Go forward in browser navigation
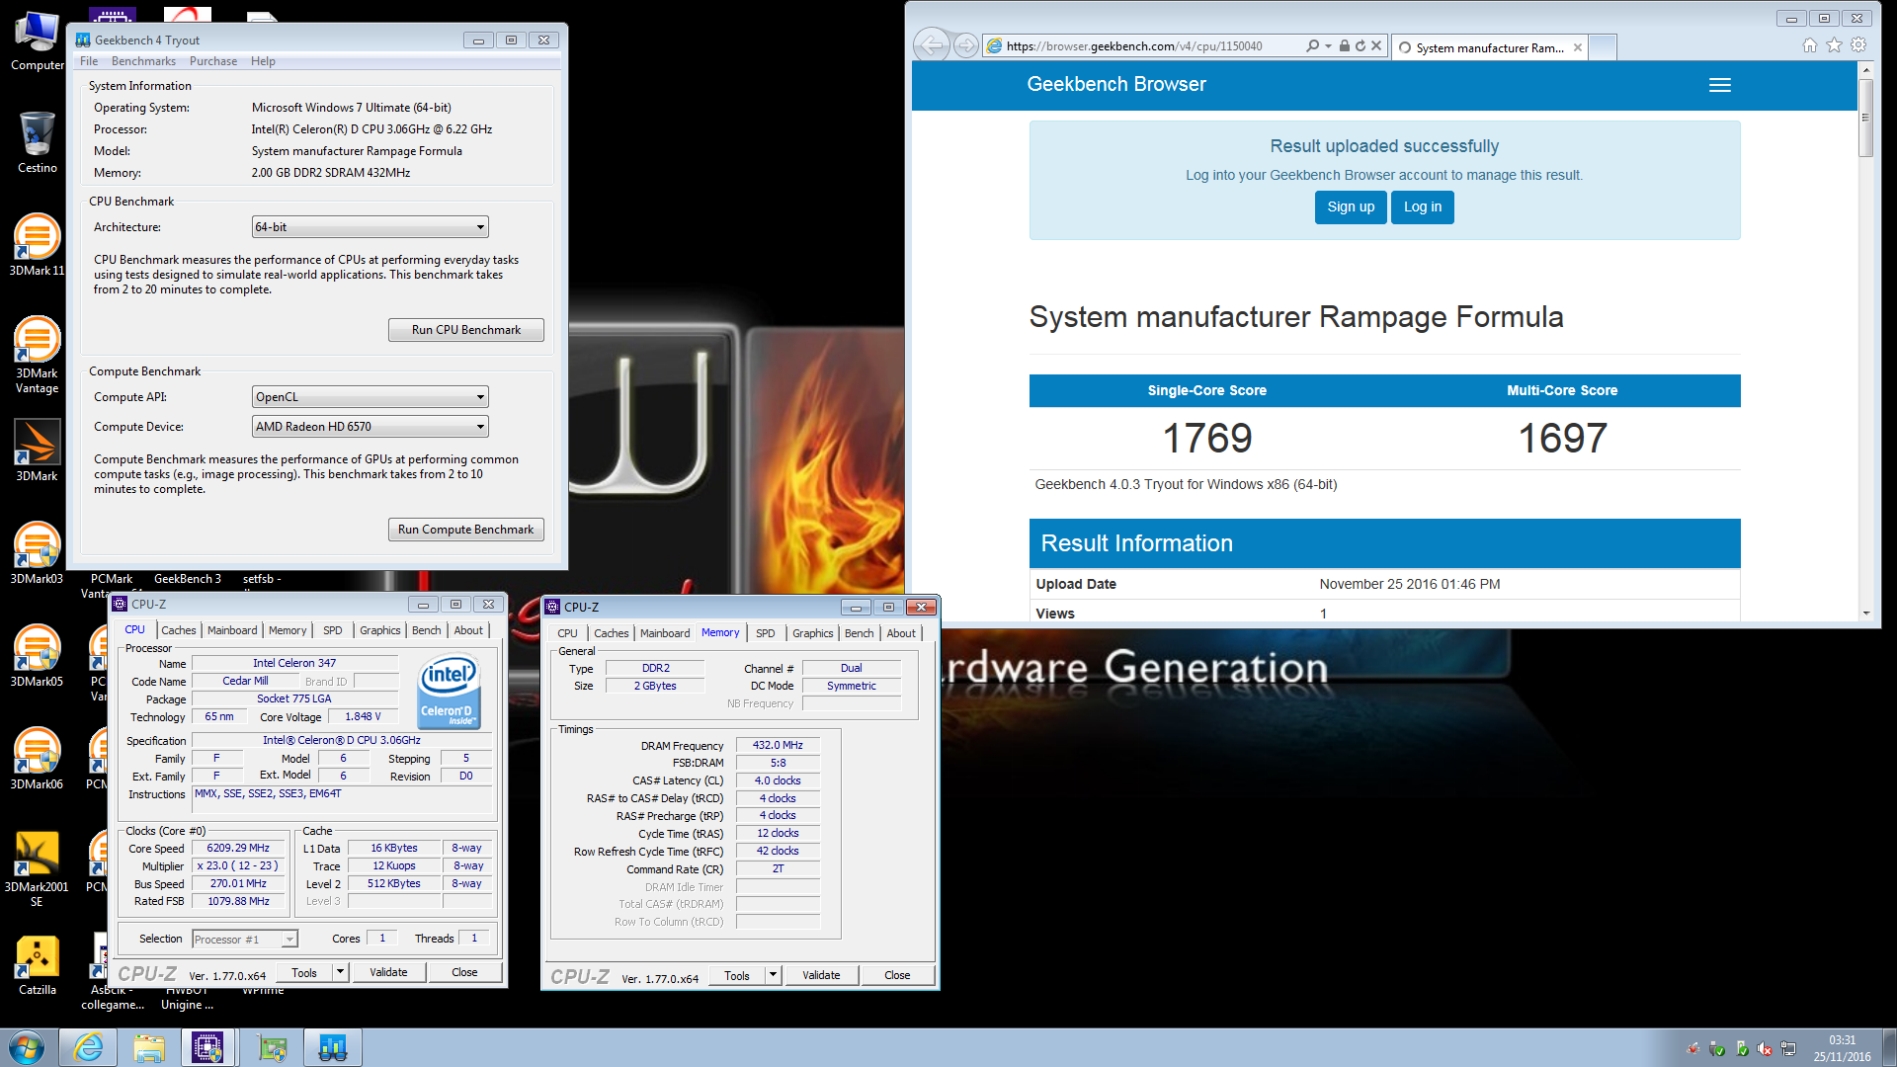The height and width of the screenshot is (1067, 1897). 966,45
